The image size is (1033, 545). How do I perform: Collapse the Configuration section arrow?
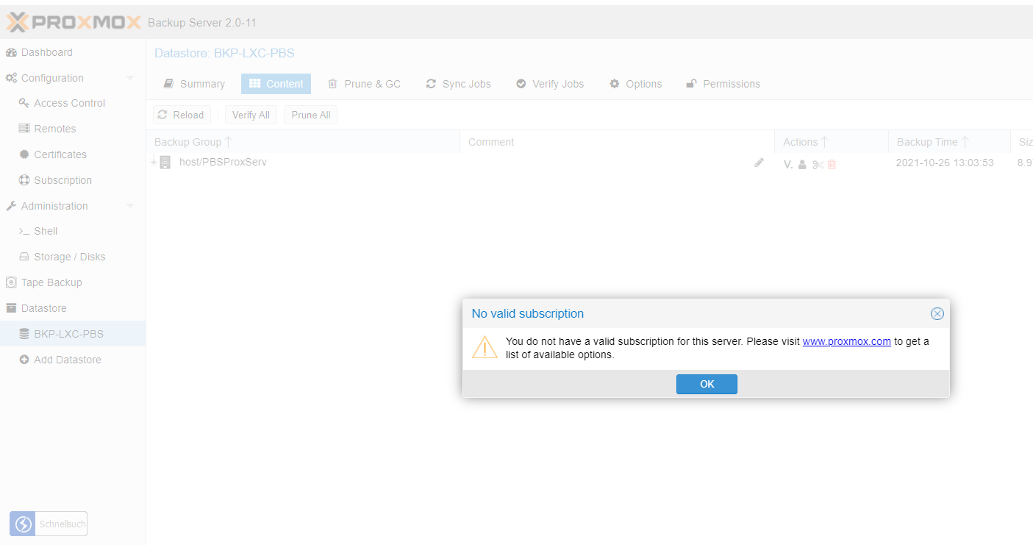[x=130, y=78]
